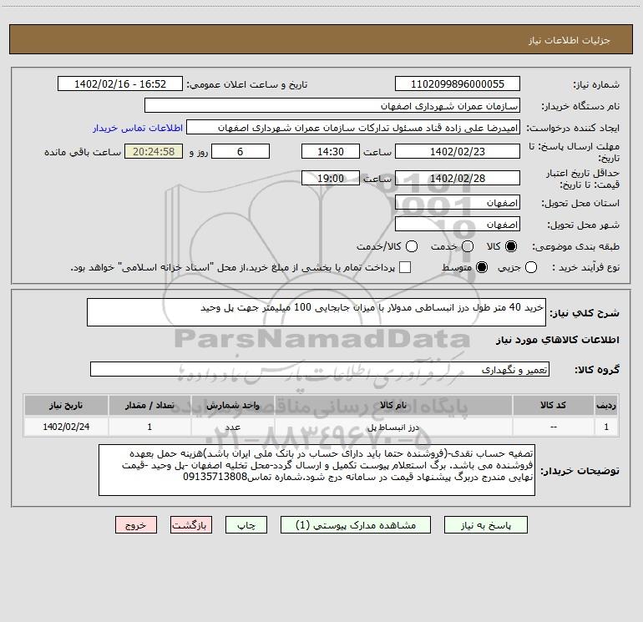Click price validity date 1402/02/28

tap(458, 178)
